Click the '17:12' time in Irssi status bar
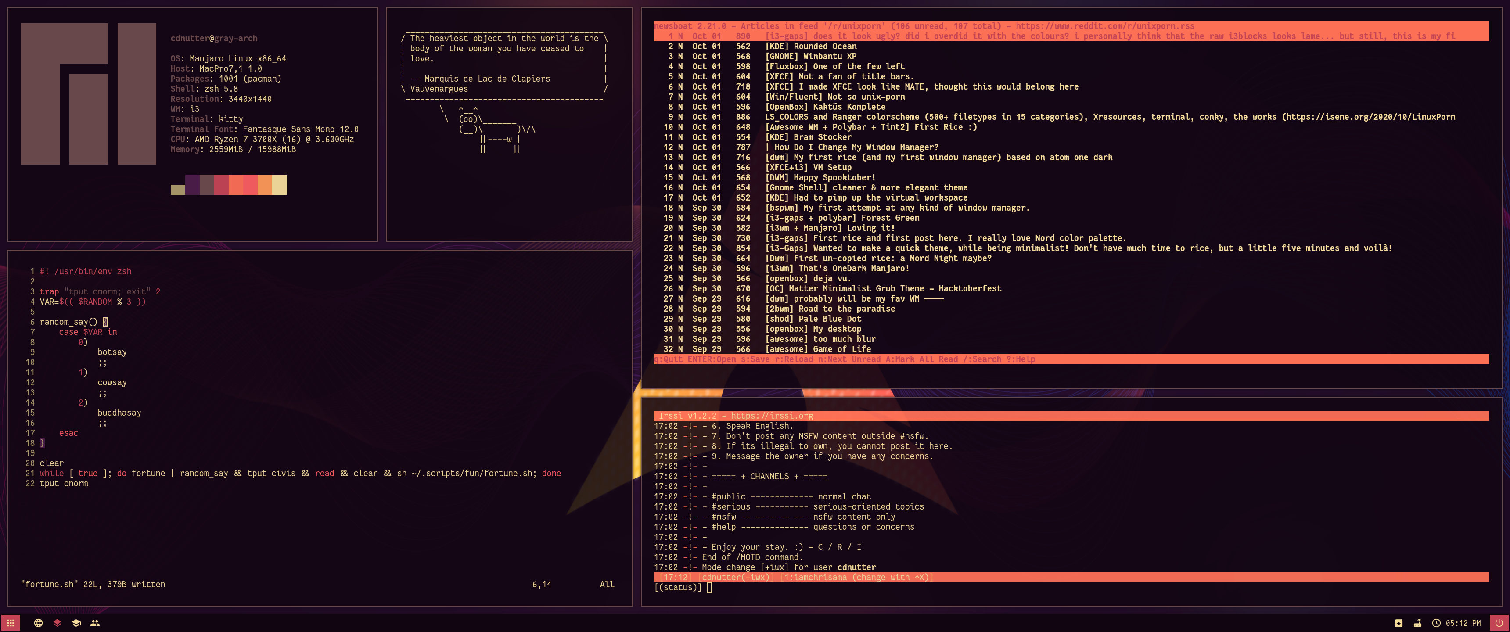The image size is (1510, 632). 675,578
